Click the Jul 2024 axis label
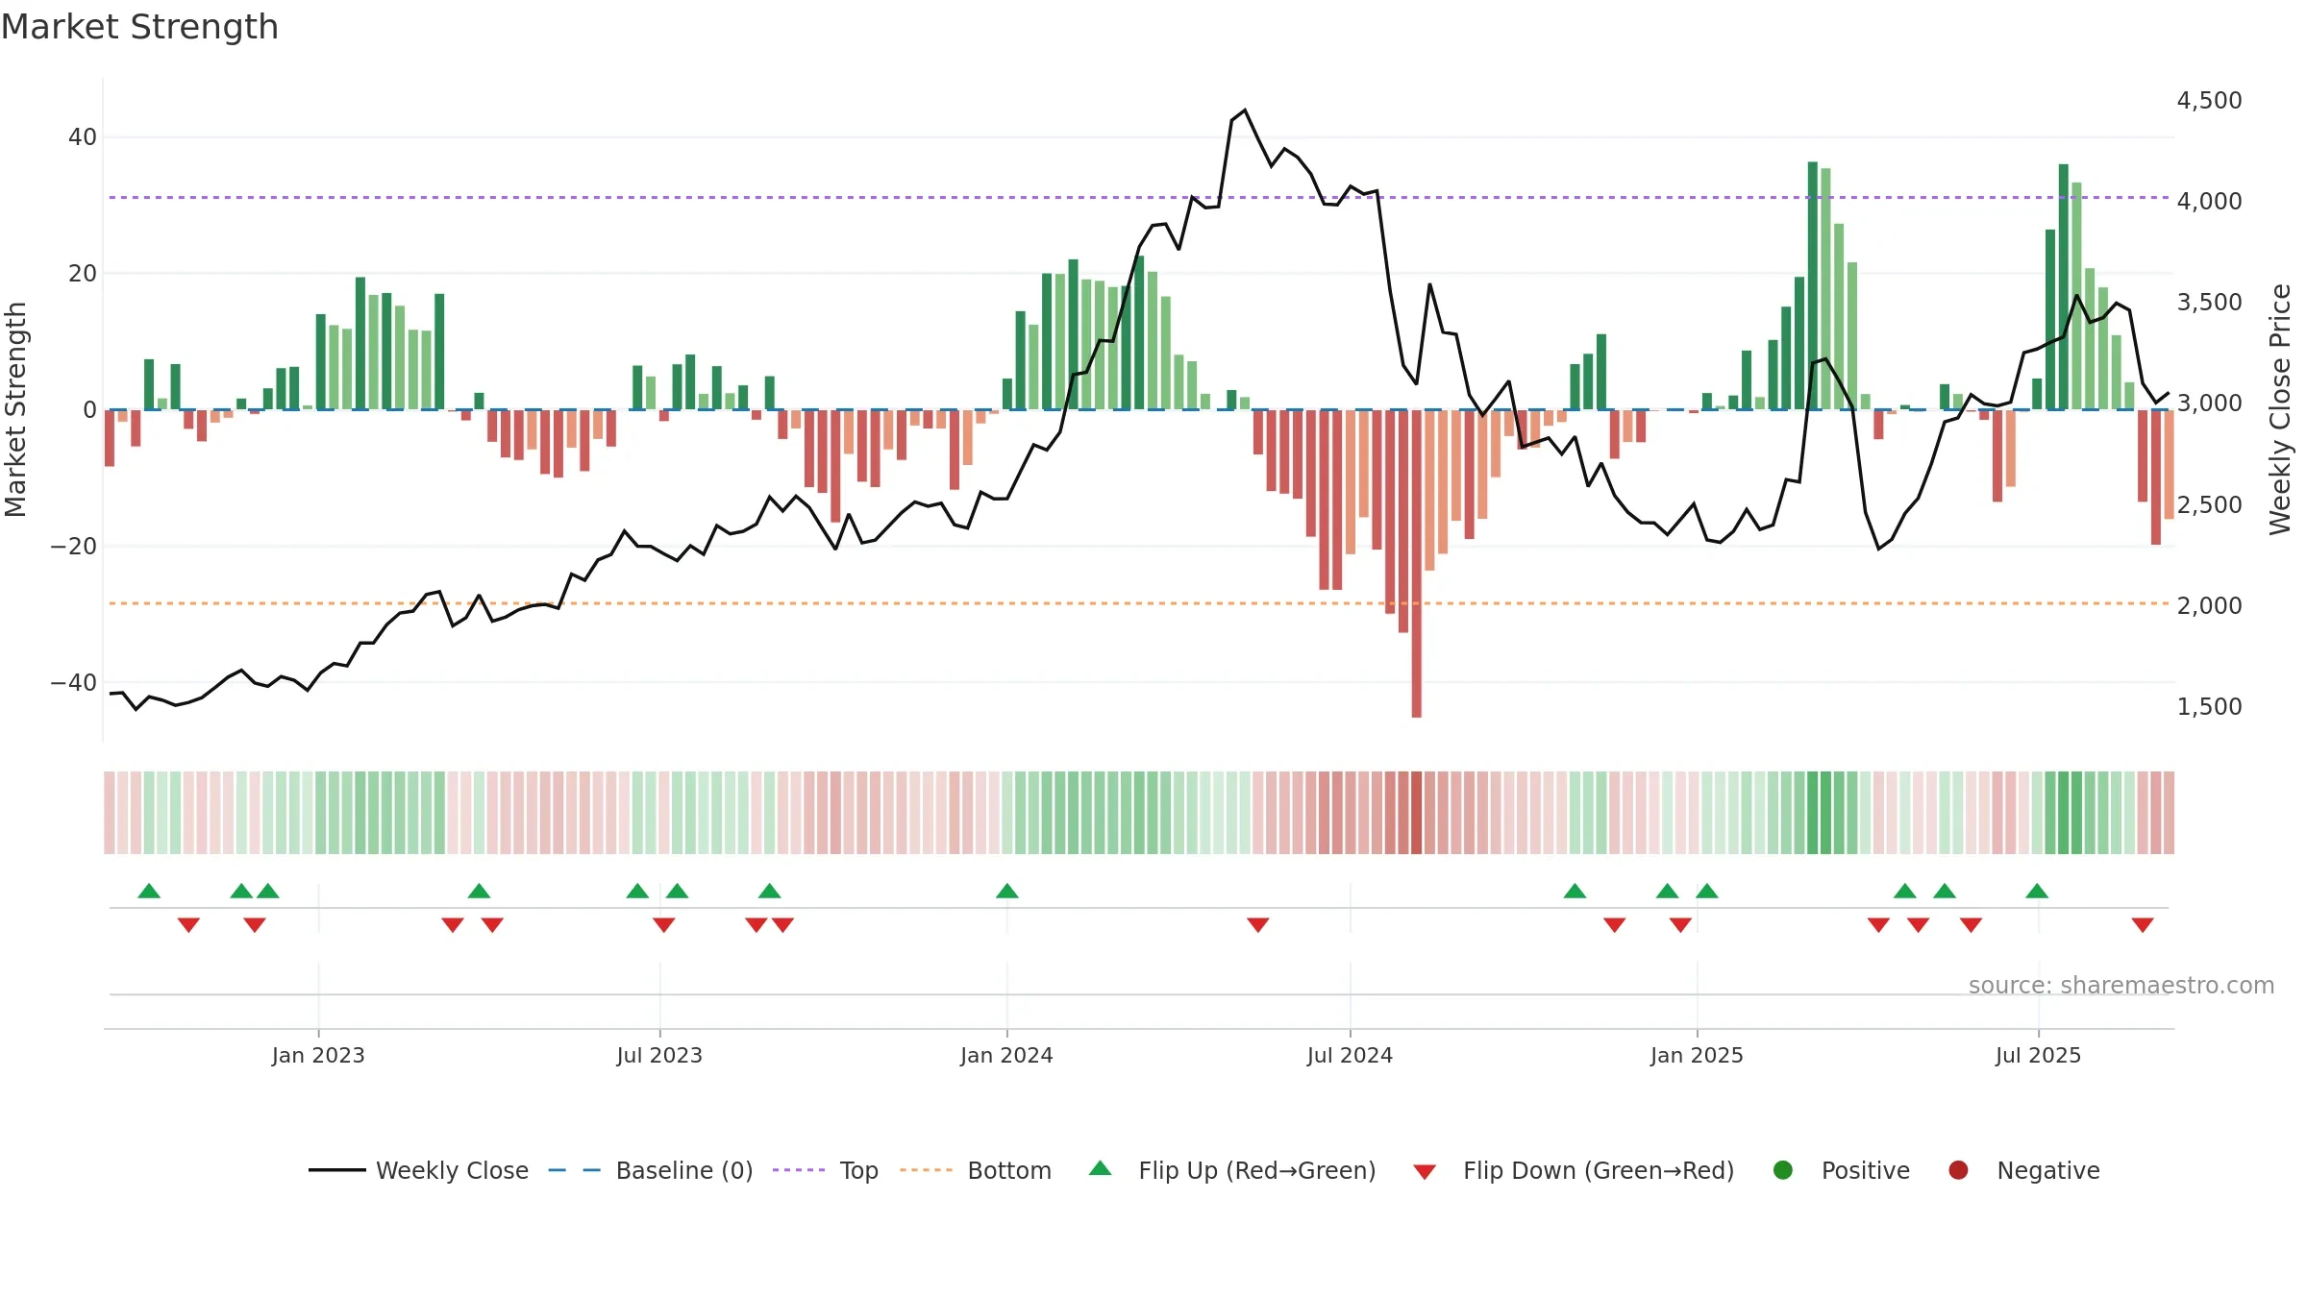The width and height of the screenshot is (2307, 1297). click(x=1350, y=1056)
